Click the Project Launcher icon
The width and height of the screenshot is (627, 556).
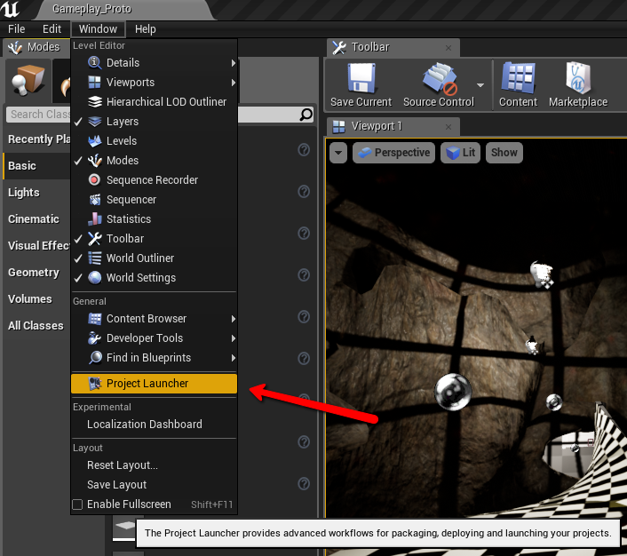point(95,383)
